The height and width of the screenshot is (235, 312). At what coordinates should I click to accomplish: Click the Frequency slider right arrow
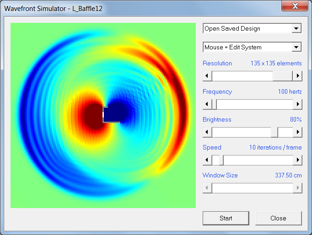(x=297, y=104)
